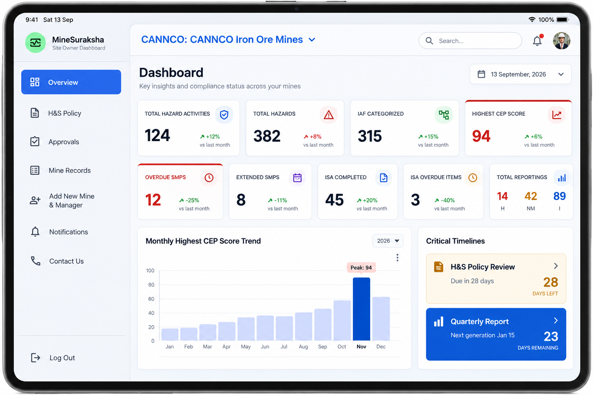Click the warning triangle icon on Total Hazards
The image size is (593, 395).
pyautogui.click(x=329, y=115)
